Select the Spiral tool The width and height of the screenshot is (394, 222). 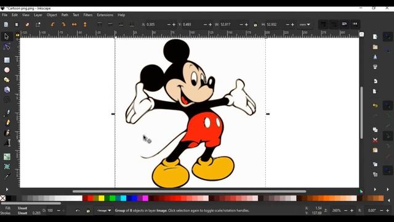pos(7,100)
